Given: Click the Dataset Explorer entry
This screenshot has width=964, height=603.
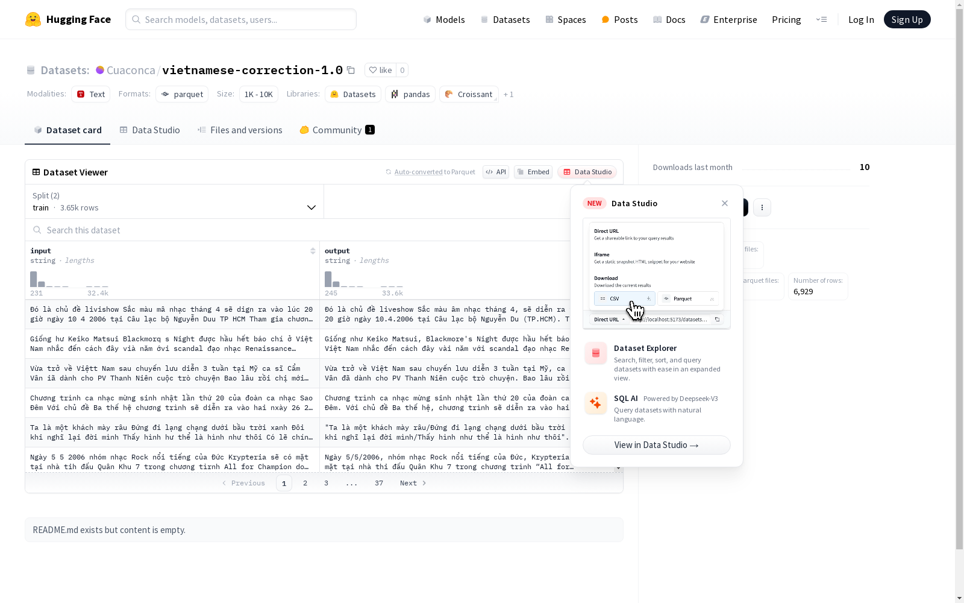Looking at the screenshot, I should 657,362.
